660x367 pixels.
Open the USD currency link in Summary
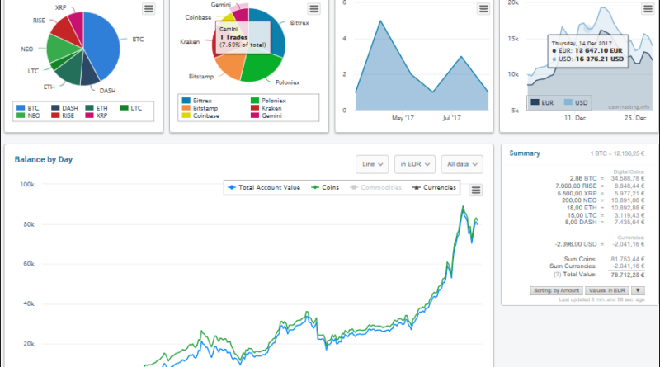(590, 244)
